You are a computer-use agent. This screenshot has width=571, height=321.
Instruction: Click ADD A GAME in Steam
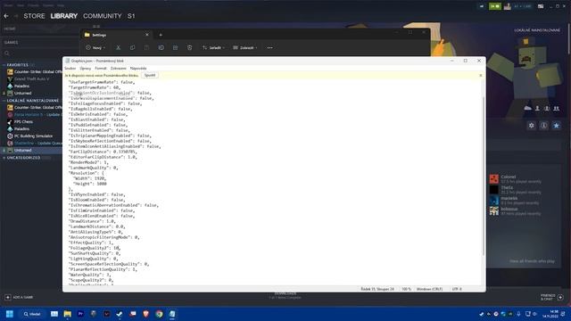[19, 297]
